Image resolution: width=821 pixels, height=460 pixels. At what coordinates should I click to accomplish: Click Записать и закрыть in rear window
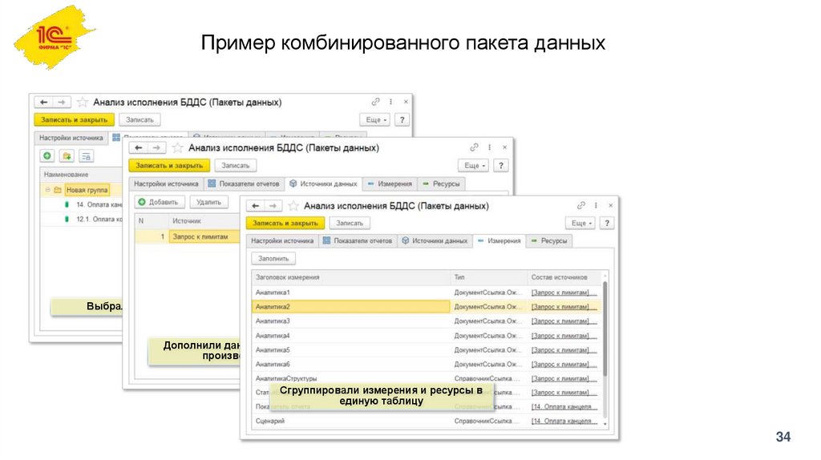coord(75,120)
